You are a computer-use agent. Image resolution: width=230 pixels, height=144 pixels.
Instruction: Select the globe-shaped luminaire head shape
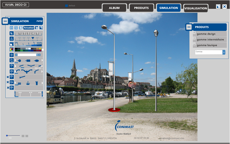pyautogui.click(x=19, y=60)
